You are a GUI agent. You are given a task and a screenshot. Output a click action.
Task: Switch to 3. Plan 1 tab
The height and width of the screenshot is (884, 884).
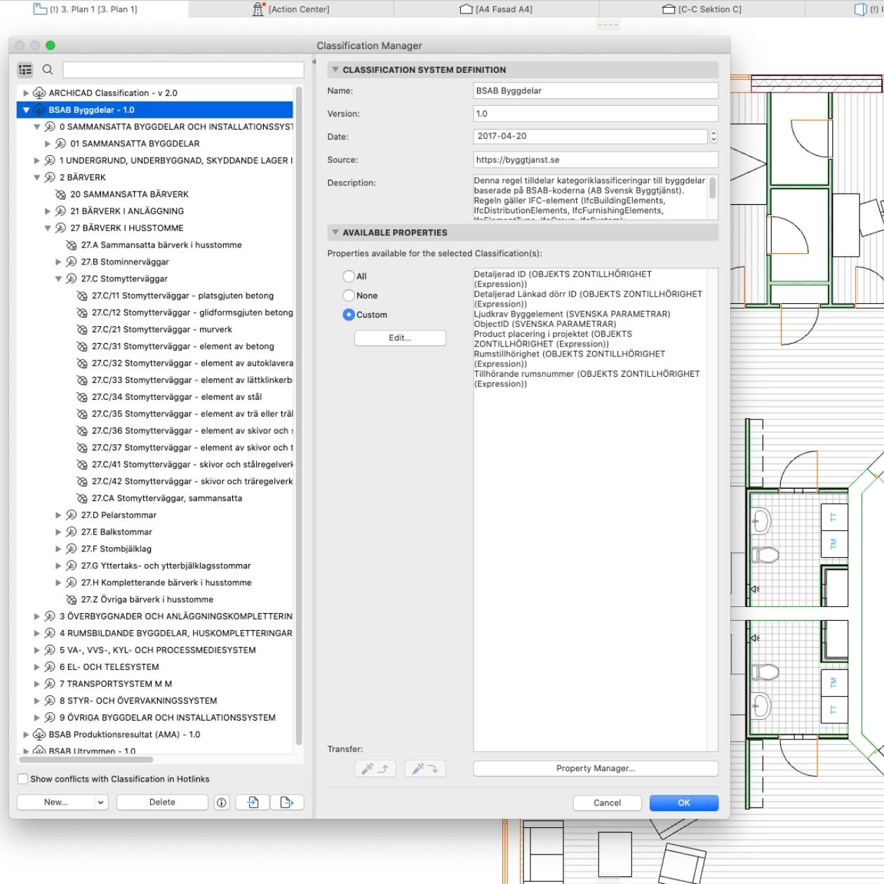(94, 9)
